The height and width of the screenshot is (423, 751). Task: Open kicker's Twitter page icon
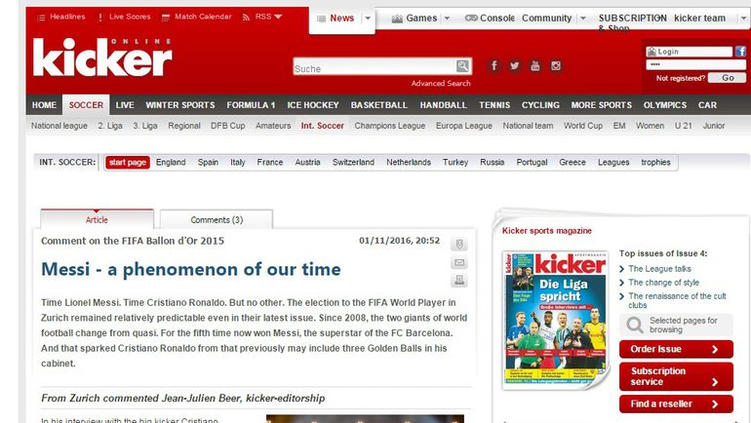coord(514,65)
